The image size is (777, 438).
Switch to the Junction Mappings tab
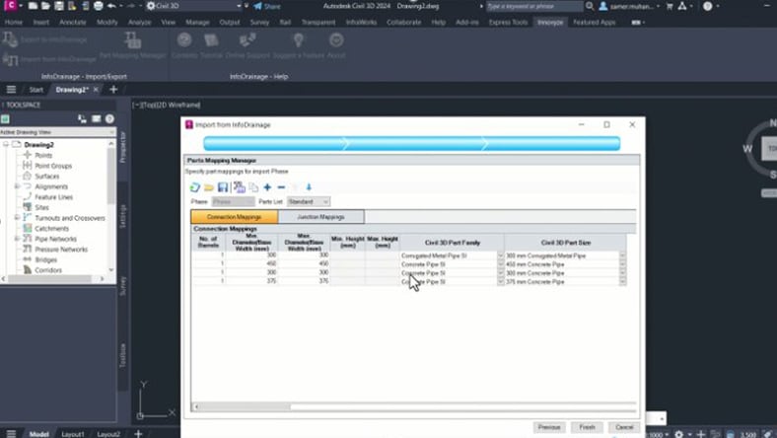click(x=321, y=217)
